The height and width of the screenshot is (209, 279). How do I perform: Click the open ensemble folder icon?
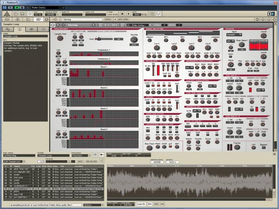click(x=16, y=14)
